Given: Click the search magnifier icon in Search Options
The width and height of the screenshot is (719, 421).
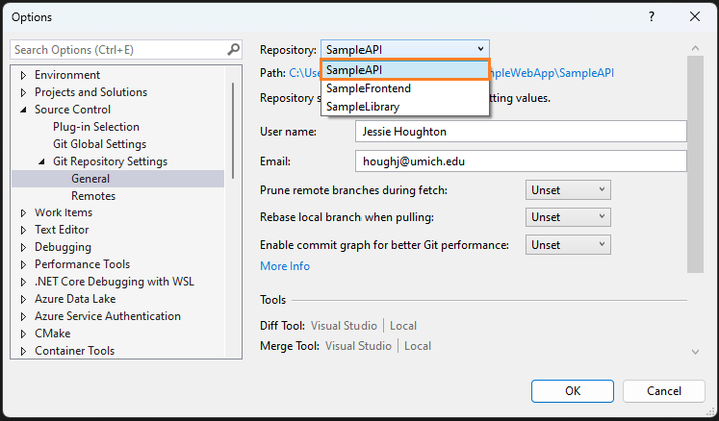Looking at the screenshot, I should pyautogui.click(x=233, y=49).
